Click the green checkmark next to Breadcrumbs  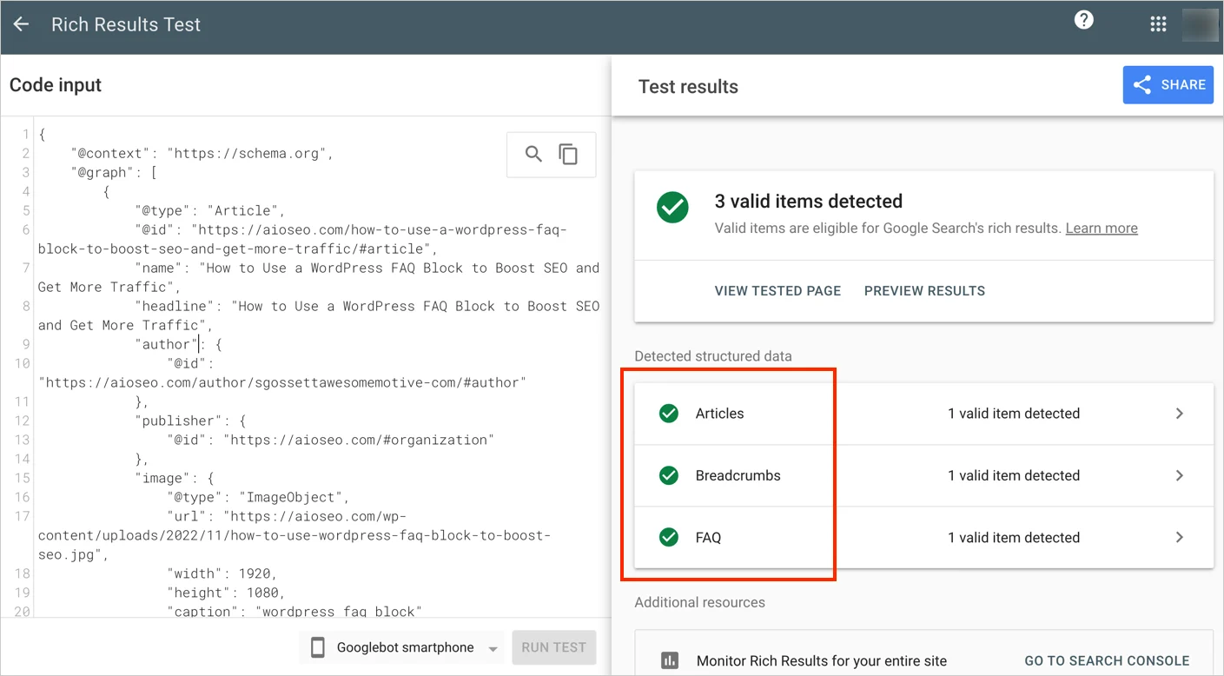click(668, 475)
